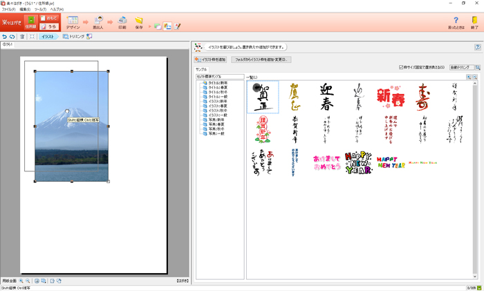Open the 住所録 address book
This screenshot has width=484, height=291.
[x=30, y=23]
